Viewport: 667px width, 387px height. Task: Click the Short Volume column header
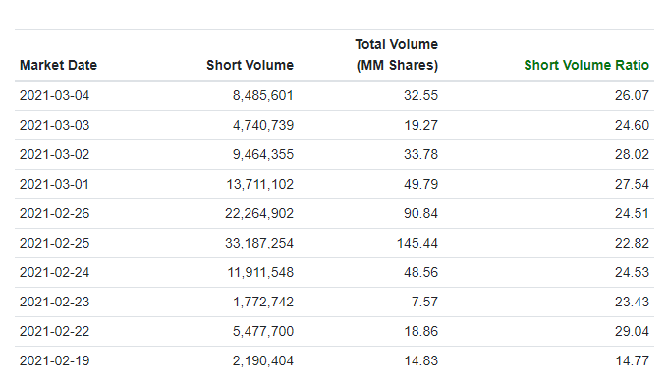(250, 65)
